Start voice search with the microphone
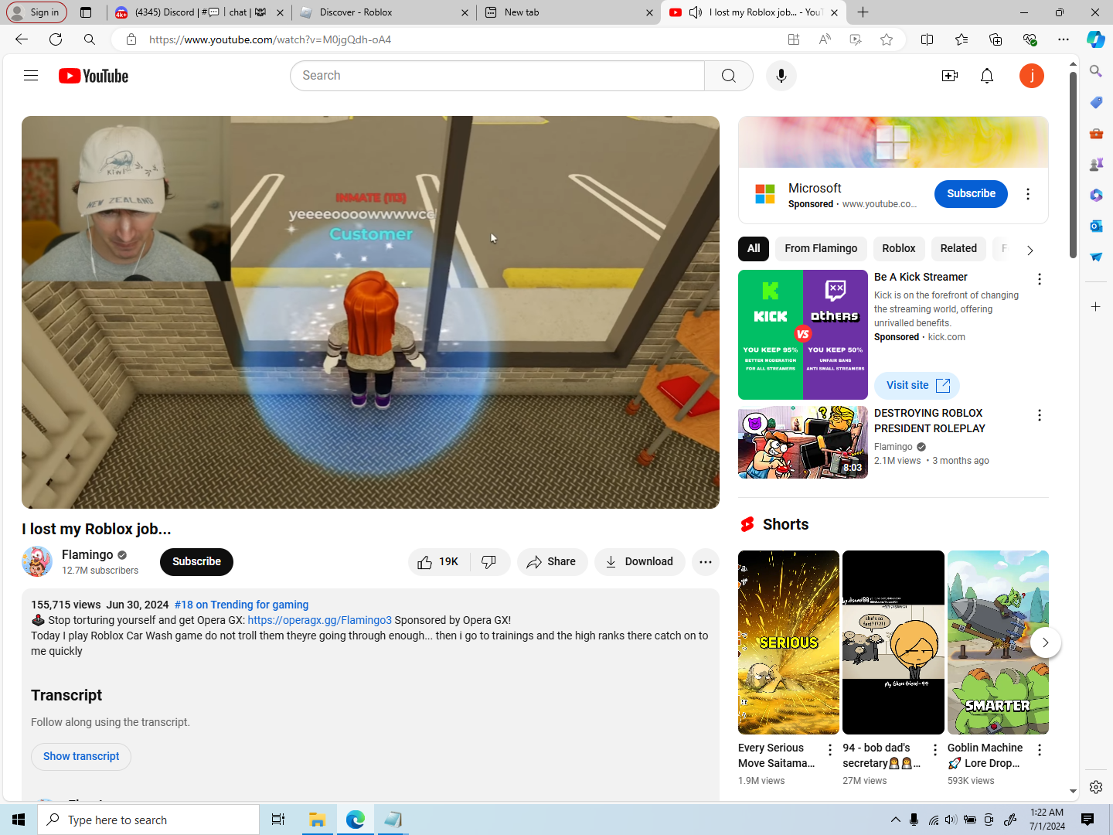Image resolution: width=1113 pixels, height=835 pixels. (781, 76)
